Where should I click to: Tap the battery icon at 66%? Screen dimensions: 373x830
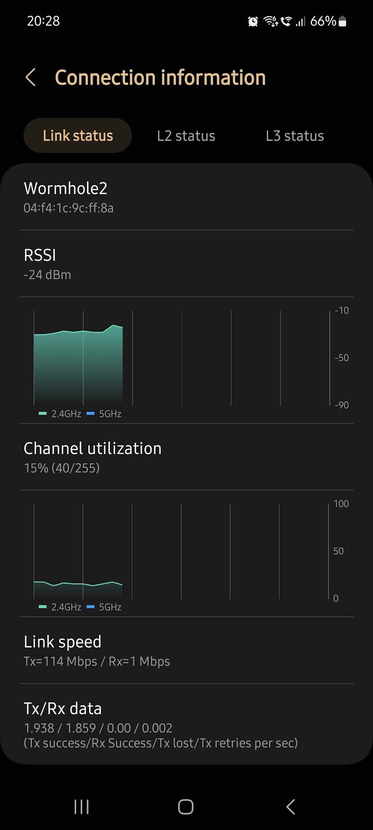(343, 21)
